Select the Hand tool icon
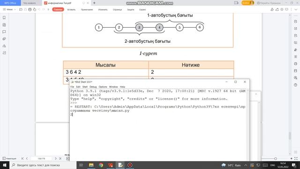This screenshot has height=169, width=300. pyautogui.click(x=35, y=9)
